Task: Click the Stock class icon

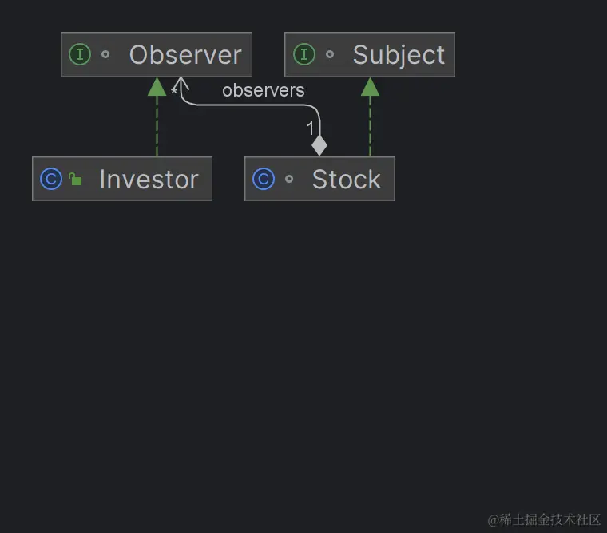Action: [x=263, y=179]
